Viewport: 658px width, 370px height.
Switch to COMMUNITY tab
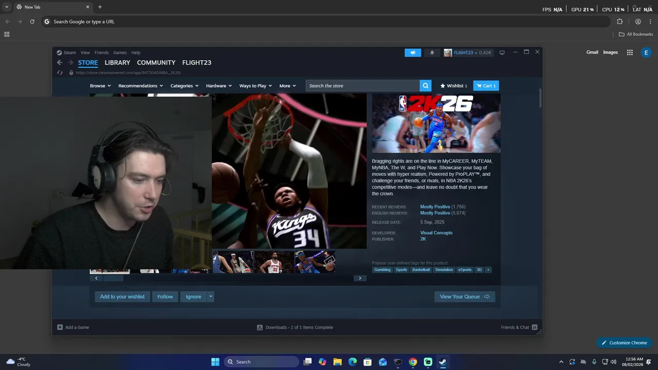click(x=156, y=63)
